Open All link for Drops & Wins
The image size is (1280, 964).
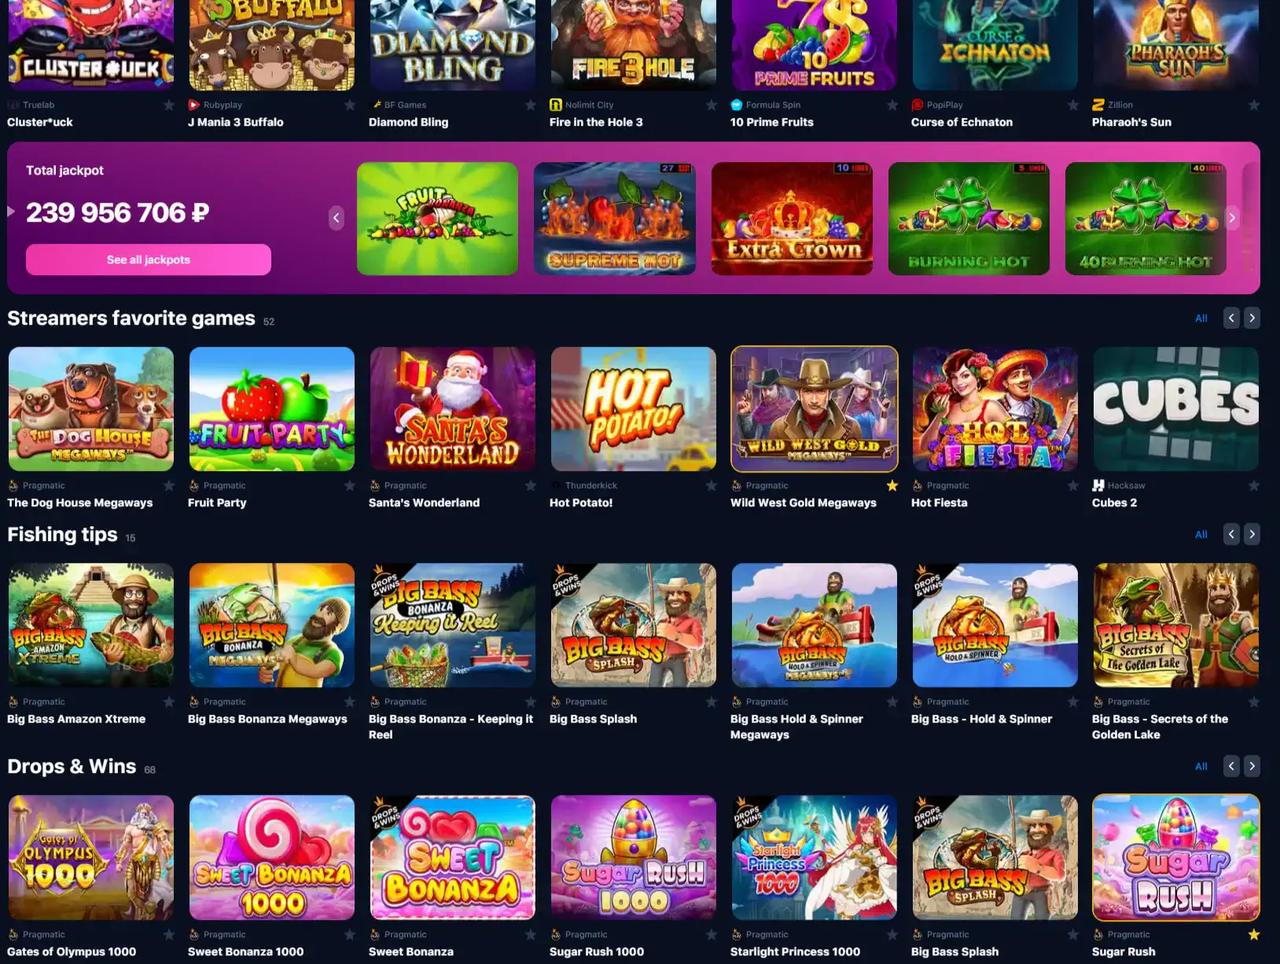(1201, 767)
